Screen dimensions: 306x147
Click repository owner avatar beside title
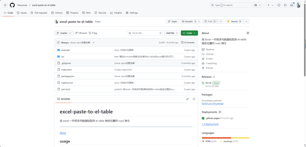[x=56, y=22]
